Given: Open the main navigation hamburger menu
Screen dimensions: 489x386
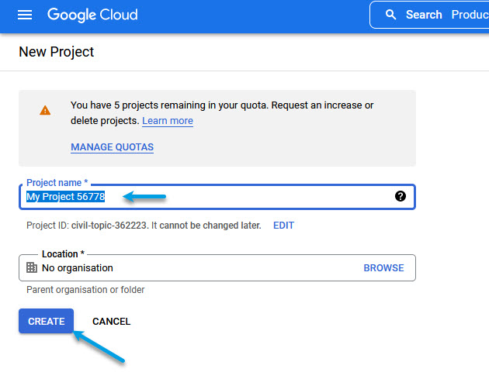Looking at the screenshot, I should click(25, 15).
